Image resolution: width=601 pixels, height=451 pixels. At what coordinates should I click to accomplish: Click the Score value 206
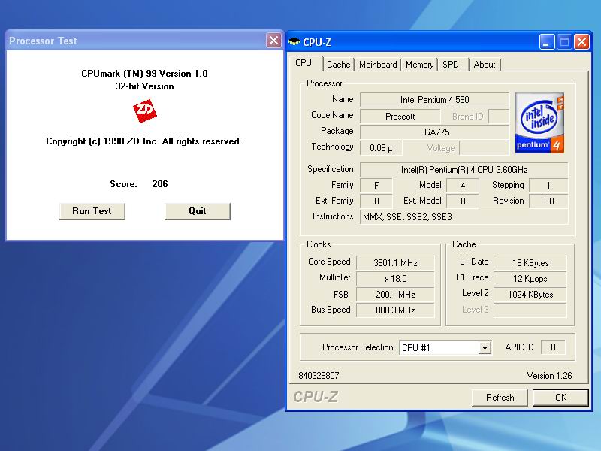click(x=160, y=184)
